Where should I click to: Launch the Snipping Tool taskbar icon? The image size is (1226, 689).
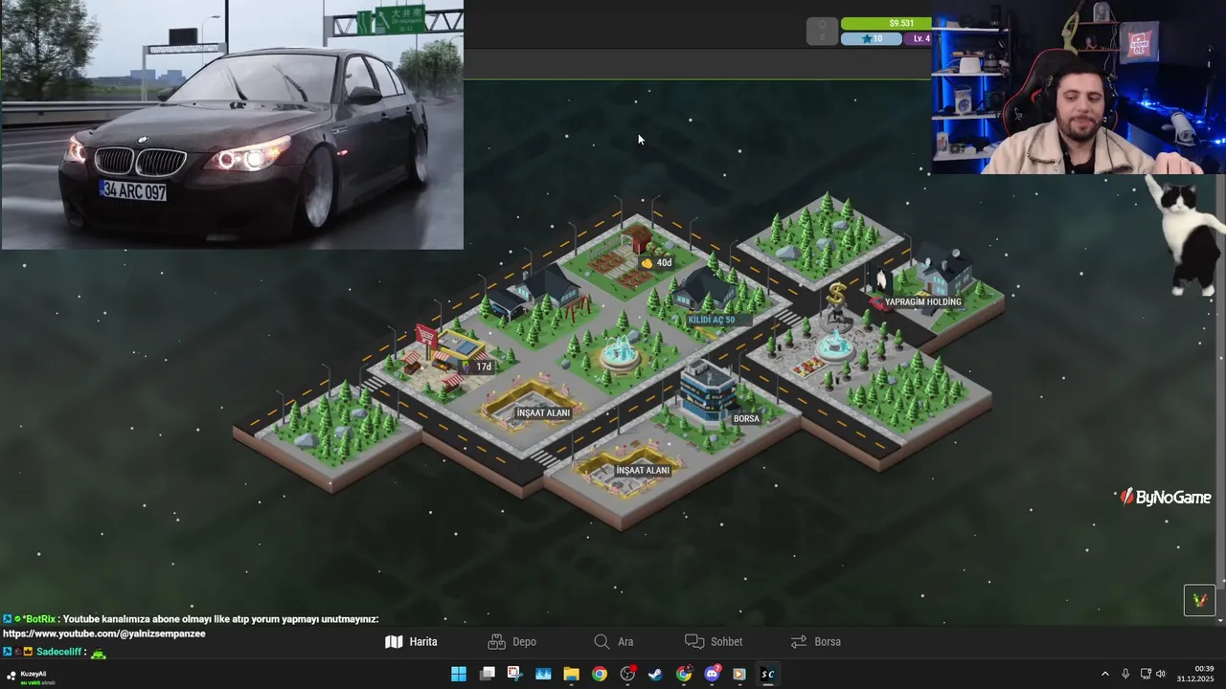[x=514, y=674]
